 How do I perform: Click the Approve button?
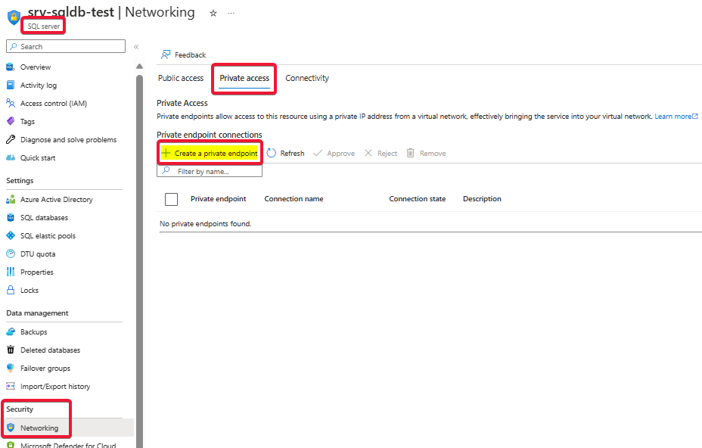[x=334, y=153]
